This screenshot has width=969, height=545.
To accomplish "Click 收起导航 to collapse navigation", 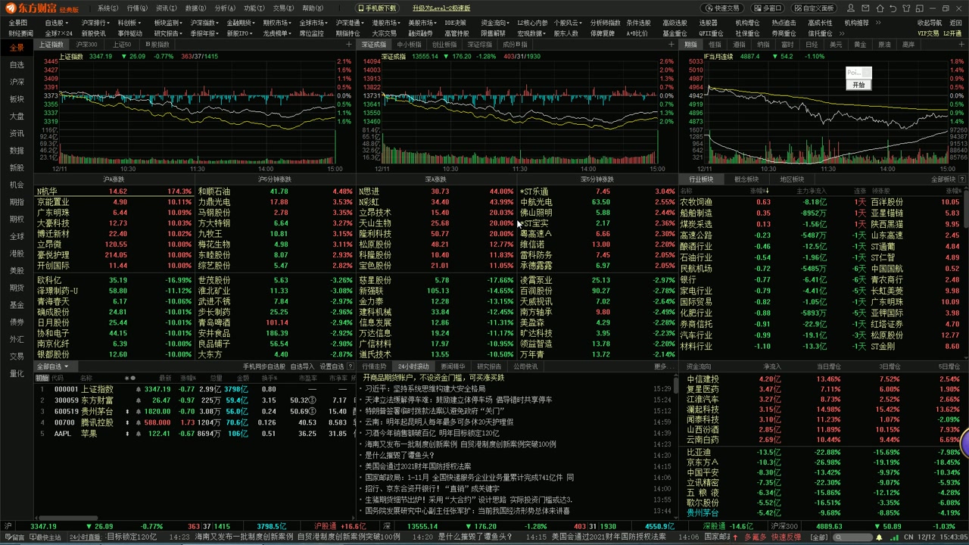I will (x=930, y=23).
